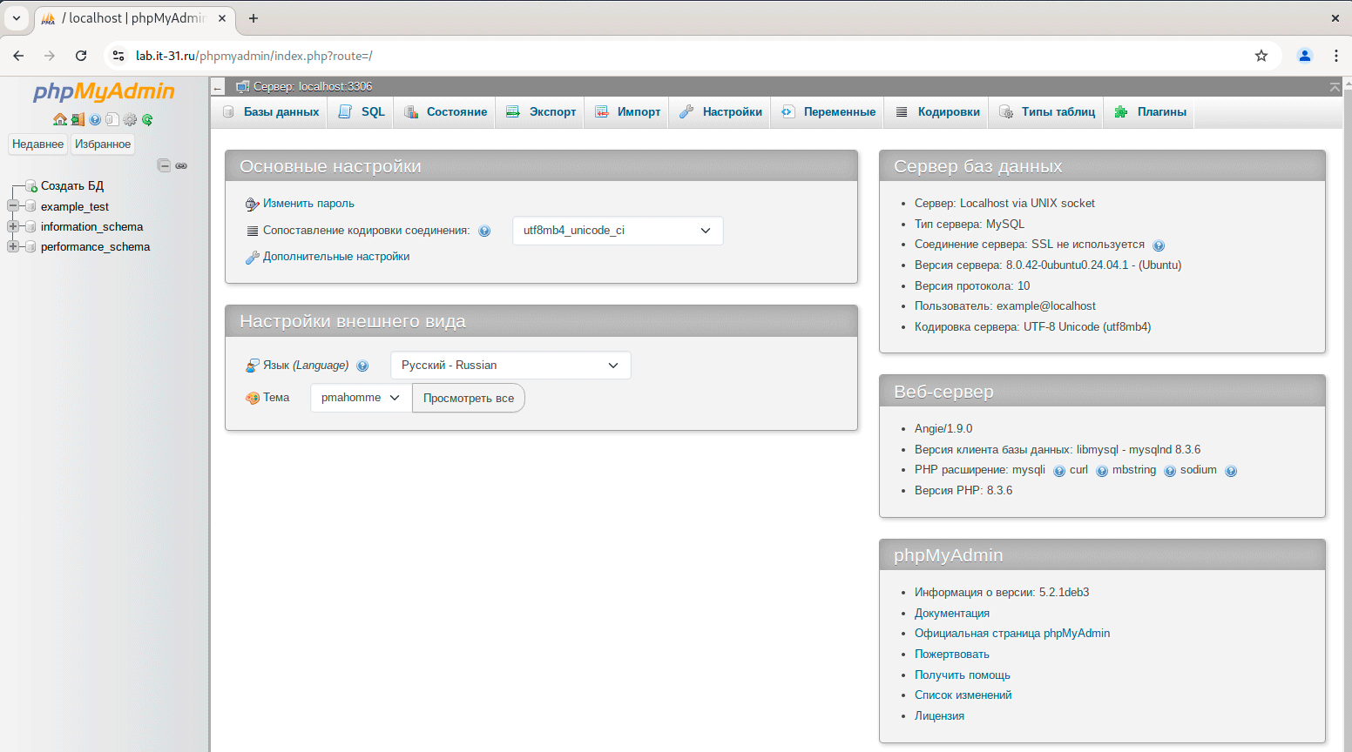The image size is (1352, 752).
Task: Open MySQL documentation page icon in sidebar
Action: pyautogui.click(x=112, y=119)
